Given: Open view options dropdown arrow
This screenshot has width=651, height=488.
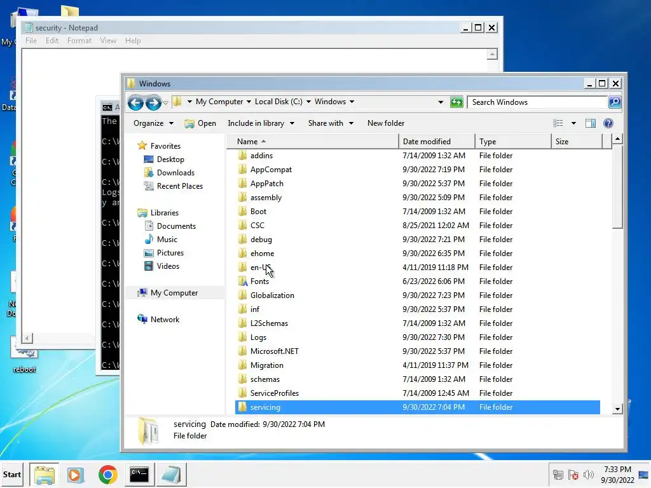Looking at the screenshot, I should (573, 123).
